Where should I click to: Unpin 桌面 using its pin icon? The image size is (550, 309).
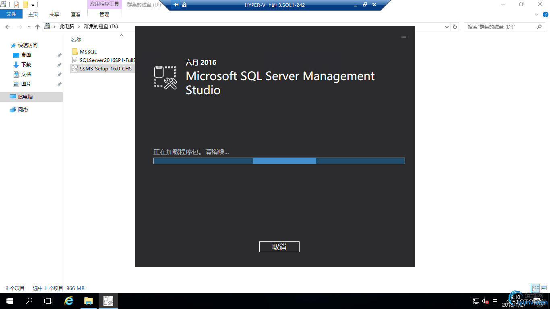coord(59,55)
